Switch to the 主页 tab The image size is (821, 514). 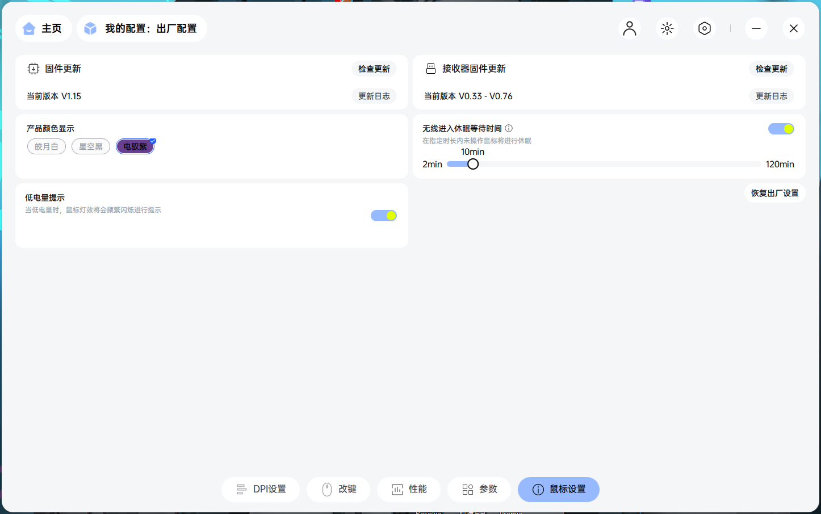[43, 28]
